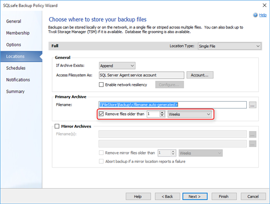Click the first mirror Filename(s) field
Image resolution: width=270 pixels, height=204 pixels.
pos(173,134)
